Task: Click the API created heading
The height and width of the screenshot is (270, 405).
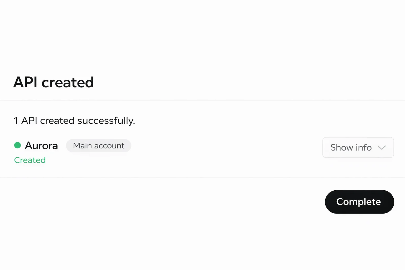Action: pos(54,82)
